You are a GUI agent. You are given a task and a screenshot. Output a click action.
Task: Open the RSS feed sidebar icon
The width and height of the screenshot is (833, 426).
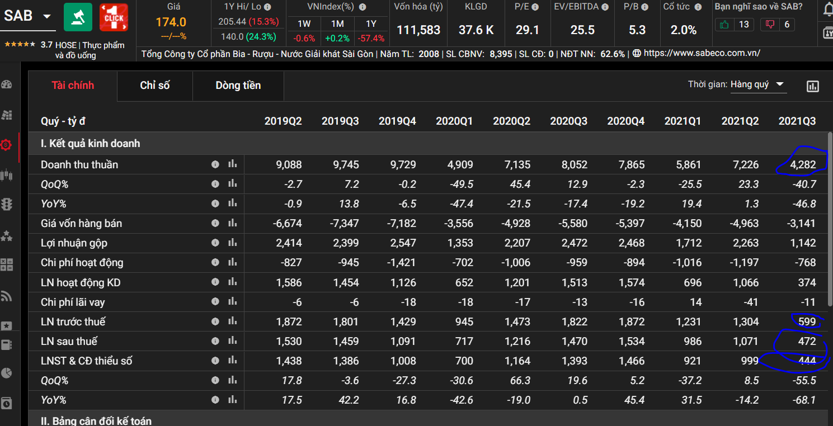[7, 296]
